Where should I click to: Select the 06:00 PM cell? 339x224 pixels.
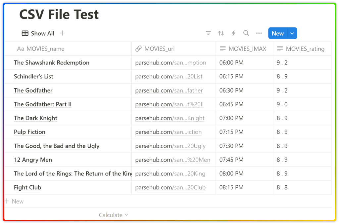244,62
